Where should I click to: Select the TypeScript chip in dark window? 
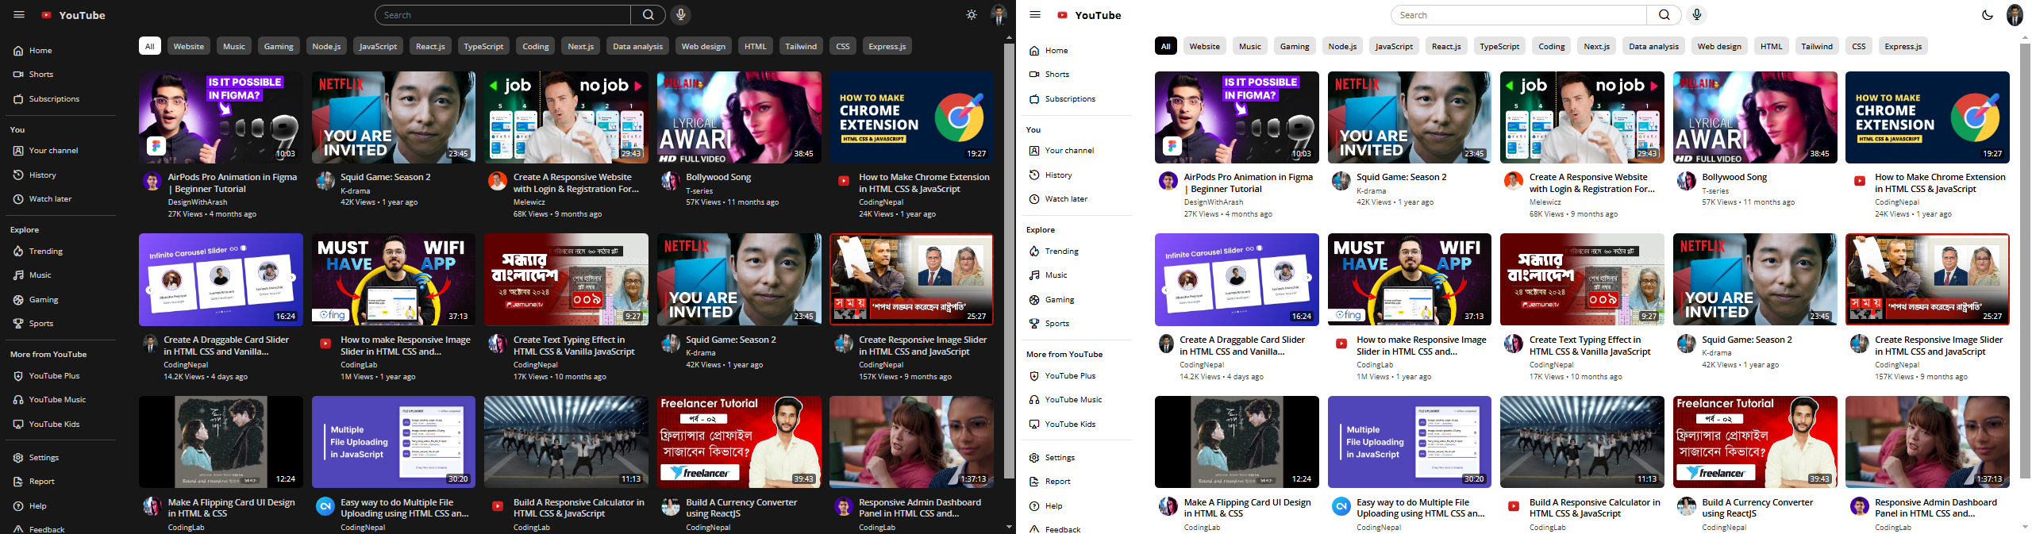pyautogui.click(x=483, y=46)
